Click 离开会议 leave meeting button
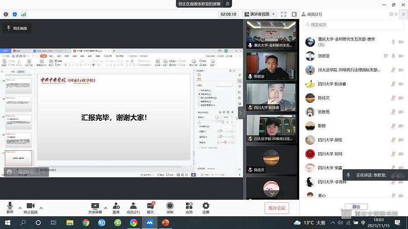The height and width of the screenshot is (229, 408). click(x=277, y=208)
